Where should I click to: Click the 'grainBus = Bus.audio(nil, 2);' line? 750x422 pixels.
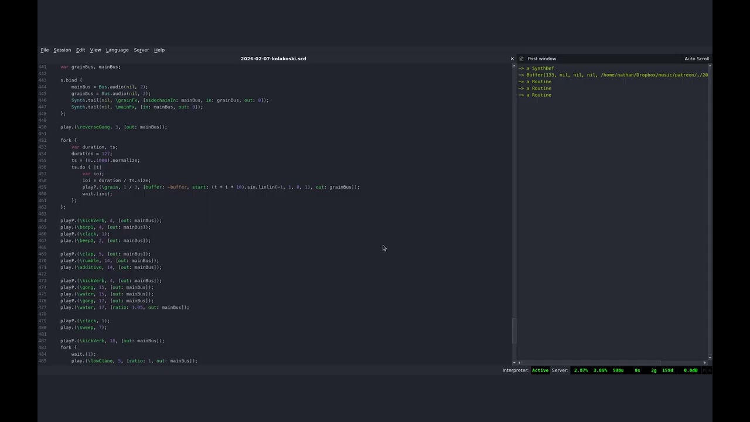[111, 94]
